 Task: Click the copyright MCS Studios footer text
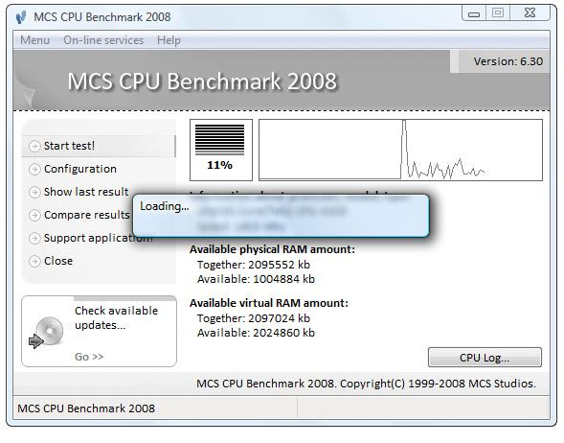click(x=366, y=384)
